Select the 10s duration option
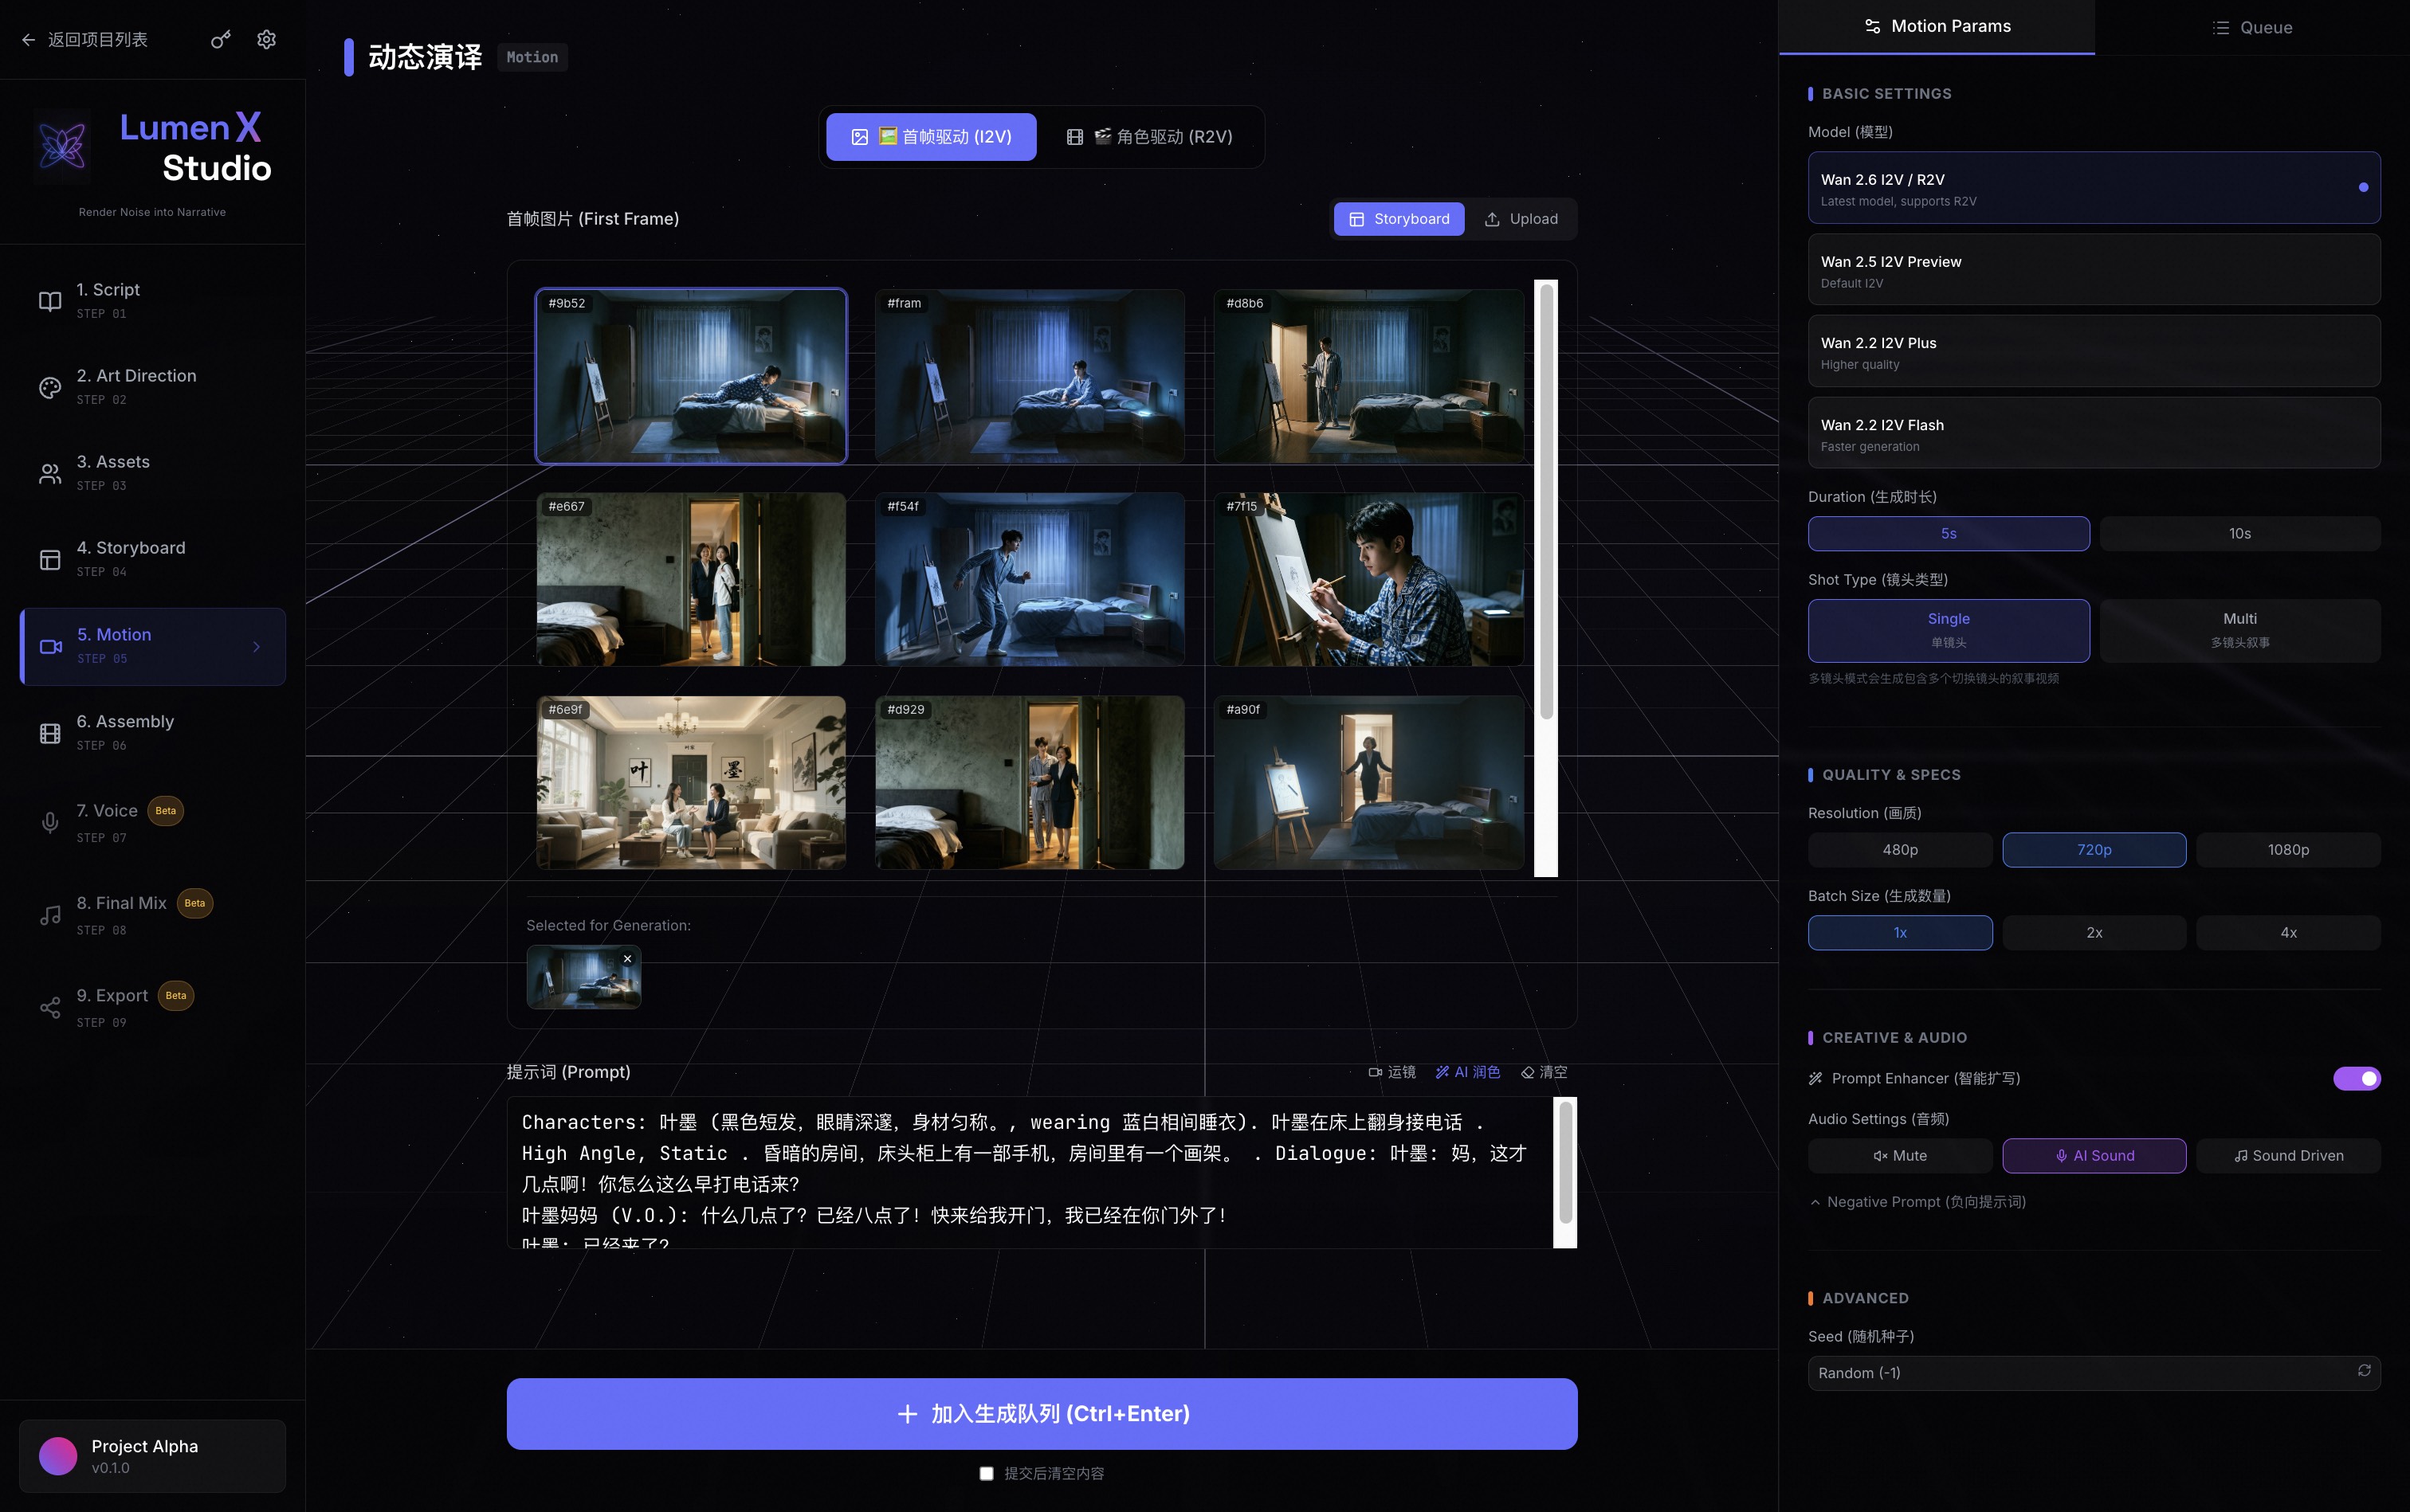 pos(2240,533)
